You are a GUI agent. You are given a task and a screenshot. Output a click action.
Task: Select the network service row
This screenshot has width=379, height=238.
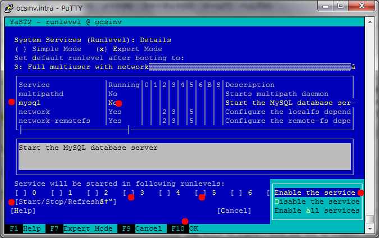coord(186,112)
